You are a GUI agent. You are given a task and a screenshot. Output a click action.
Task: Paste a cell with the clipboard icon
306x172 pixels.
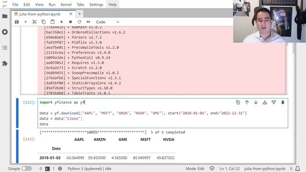click(x=53, y=22)
